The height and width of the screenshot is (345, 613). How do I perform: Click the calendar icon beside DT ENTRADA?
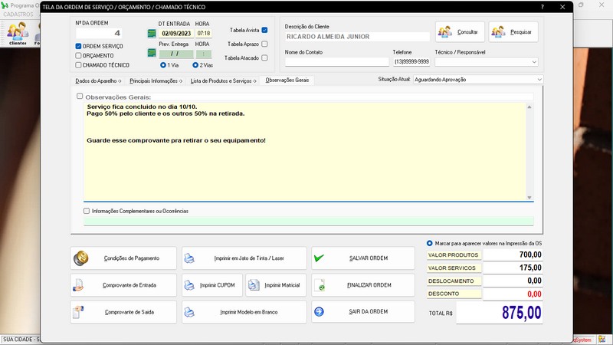152,34
